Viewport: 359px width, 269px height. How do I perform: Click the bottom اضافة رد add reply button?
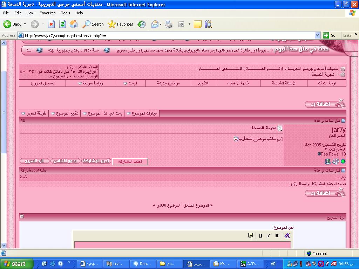point(325,193)
